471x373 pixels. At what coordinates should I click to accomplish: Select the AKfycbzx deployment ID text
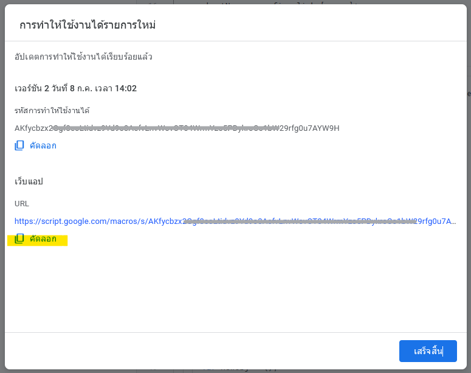tap(177, 128)
